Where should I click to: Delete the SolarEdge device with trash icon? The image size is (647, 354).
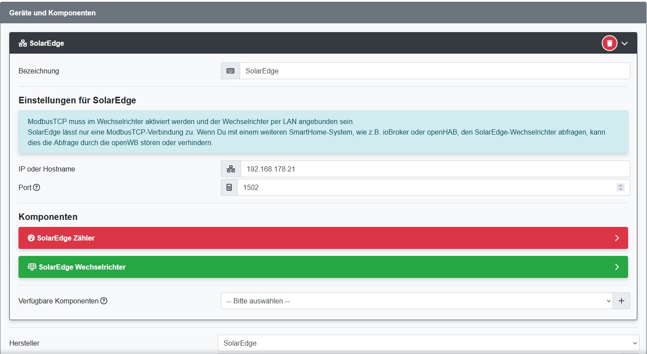[610, 43]
